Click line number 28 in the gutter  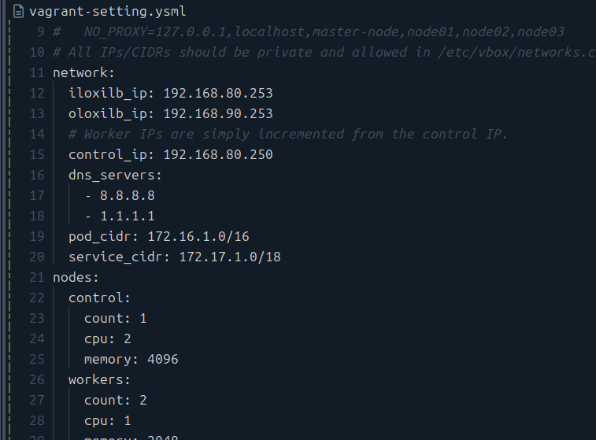(x=36, y=420)
